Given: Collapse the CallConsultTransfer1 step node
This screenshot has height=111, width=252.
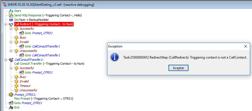Looking at the screenshot, I should point(6,60).
